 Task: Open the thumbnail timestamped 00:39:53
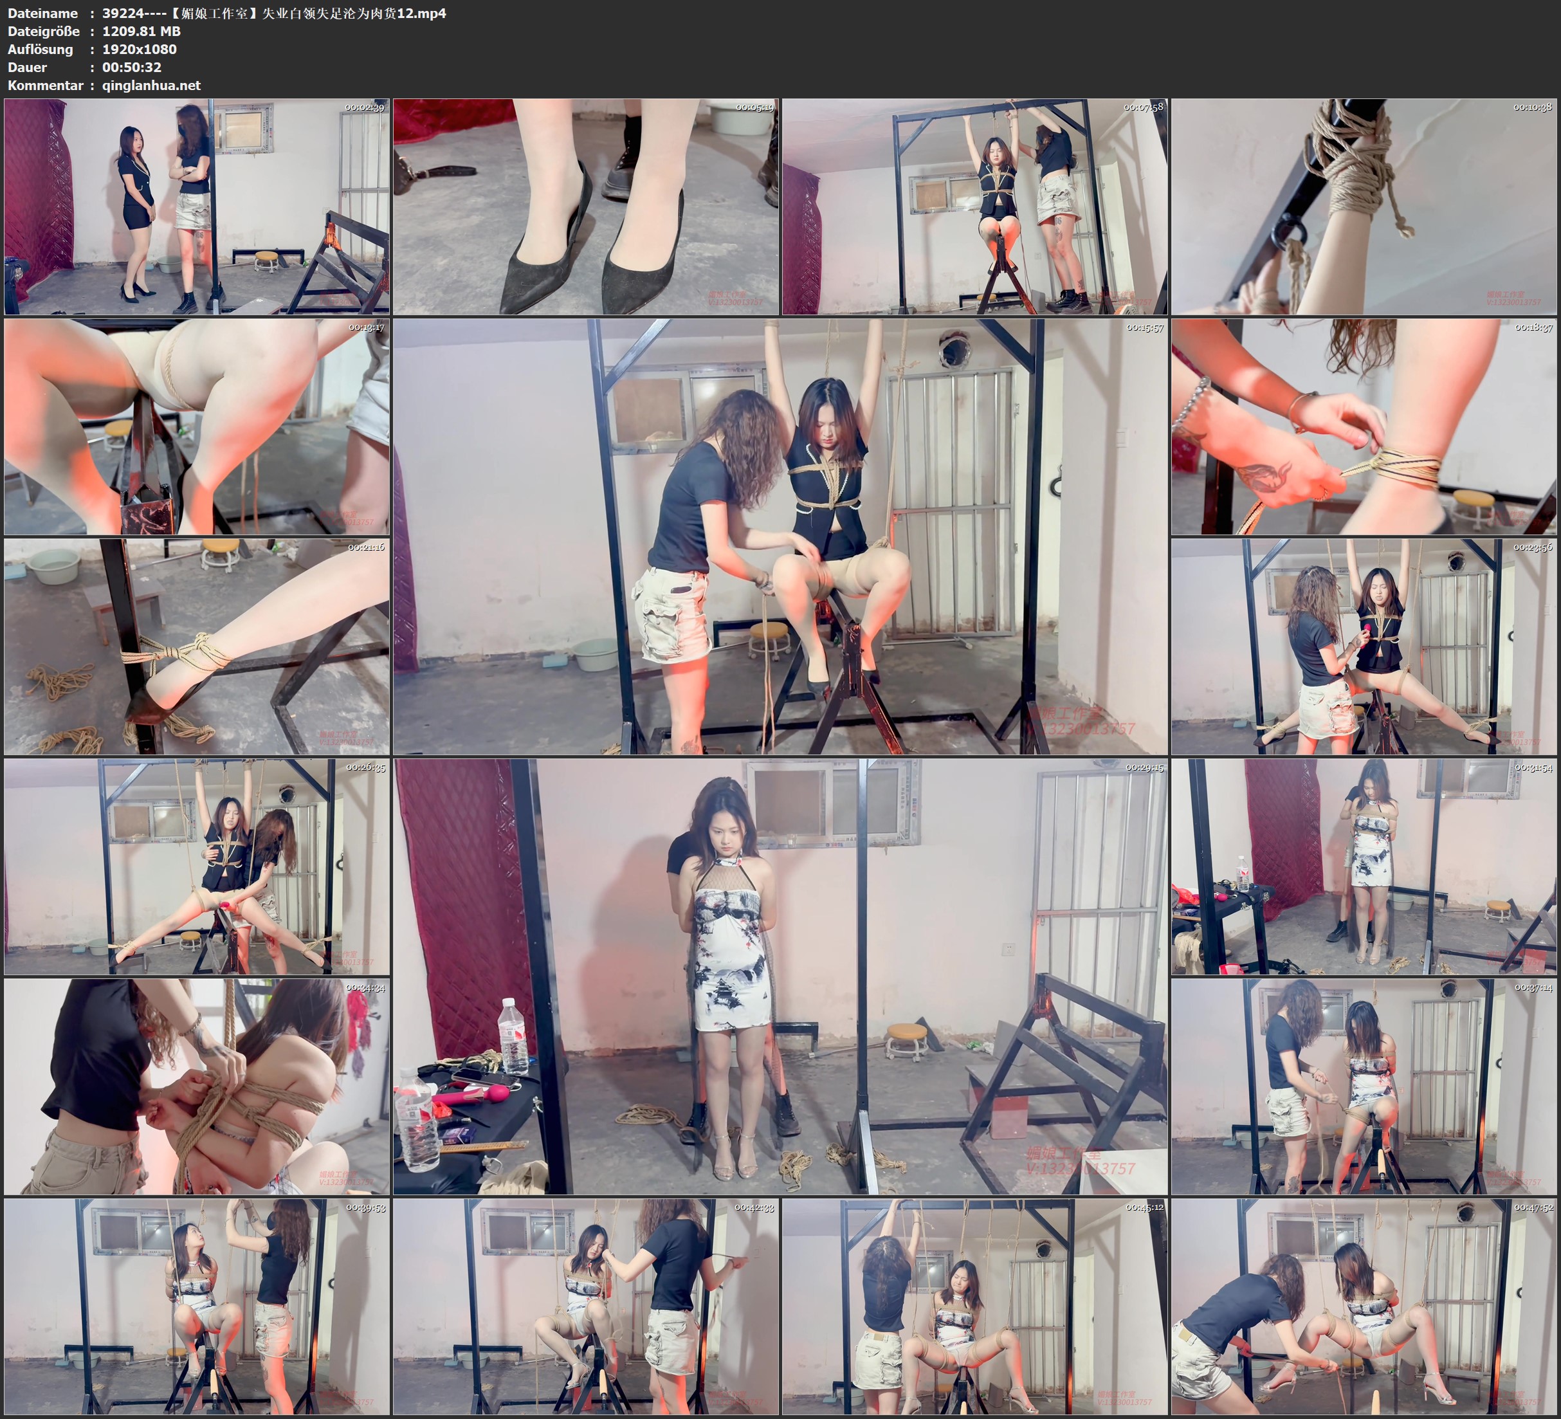pyautogui.click(x=197, y=1306)
